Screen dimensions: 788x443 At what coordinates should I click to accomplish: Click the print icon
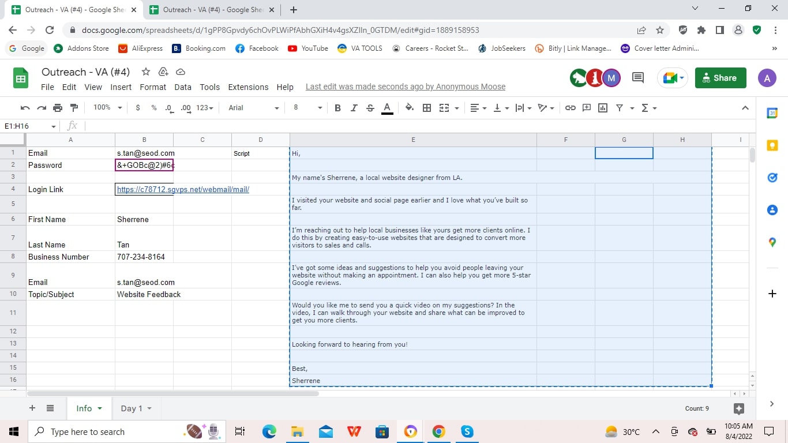coord(58,108)
